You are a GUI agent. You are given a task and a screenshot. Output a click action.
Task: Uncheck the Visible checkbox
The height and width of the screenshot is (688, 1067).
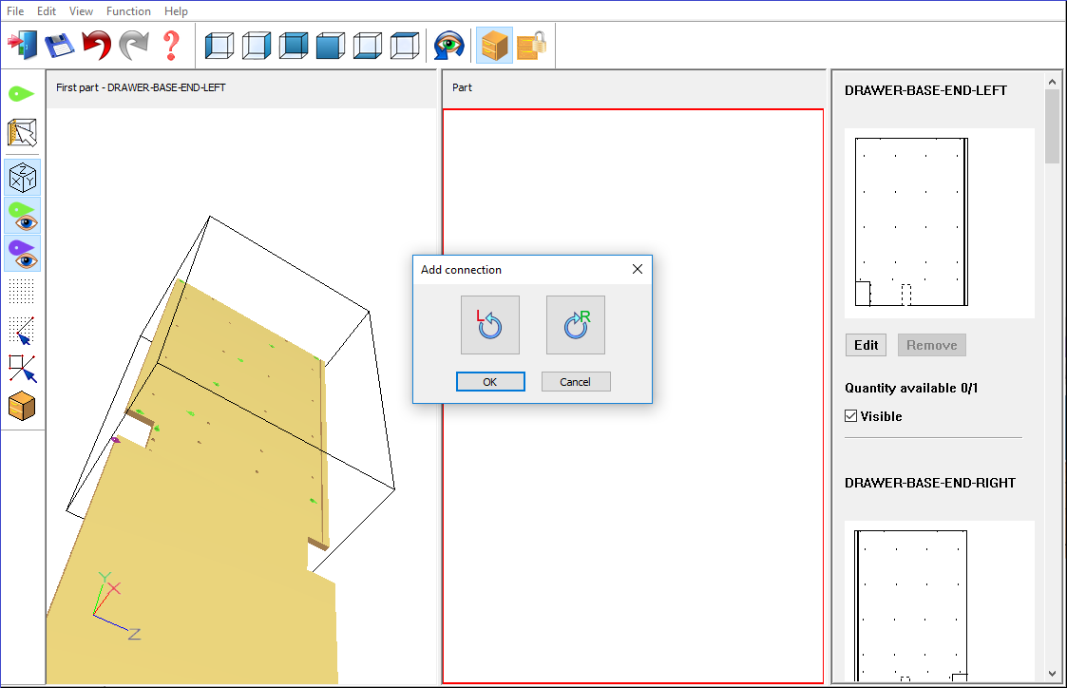[851, 416]
